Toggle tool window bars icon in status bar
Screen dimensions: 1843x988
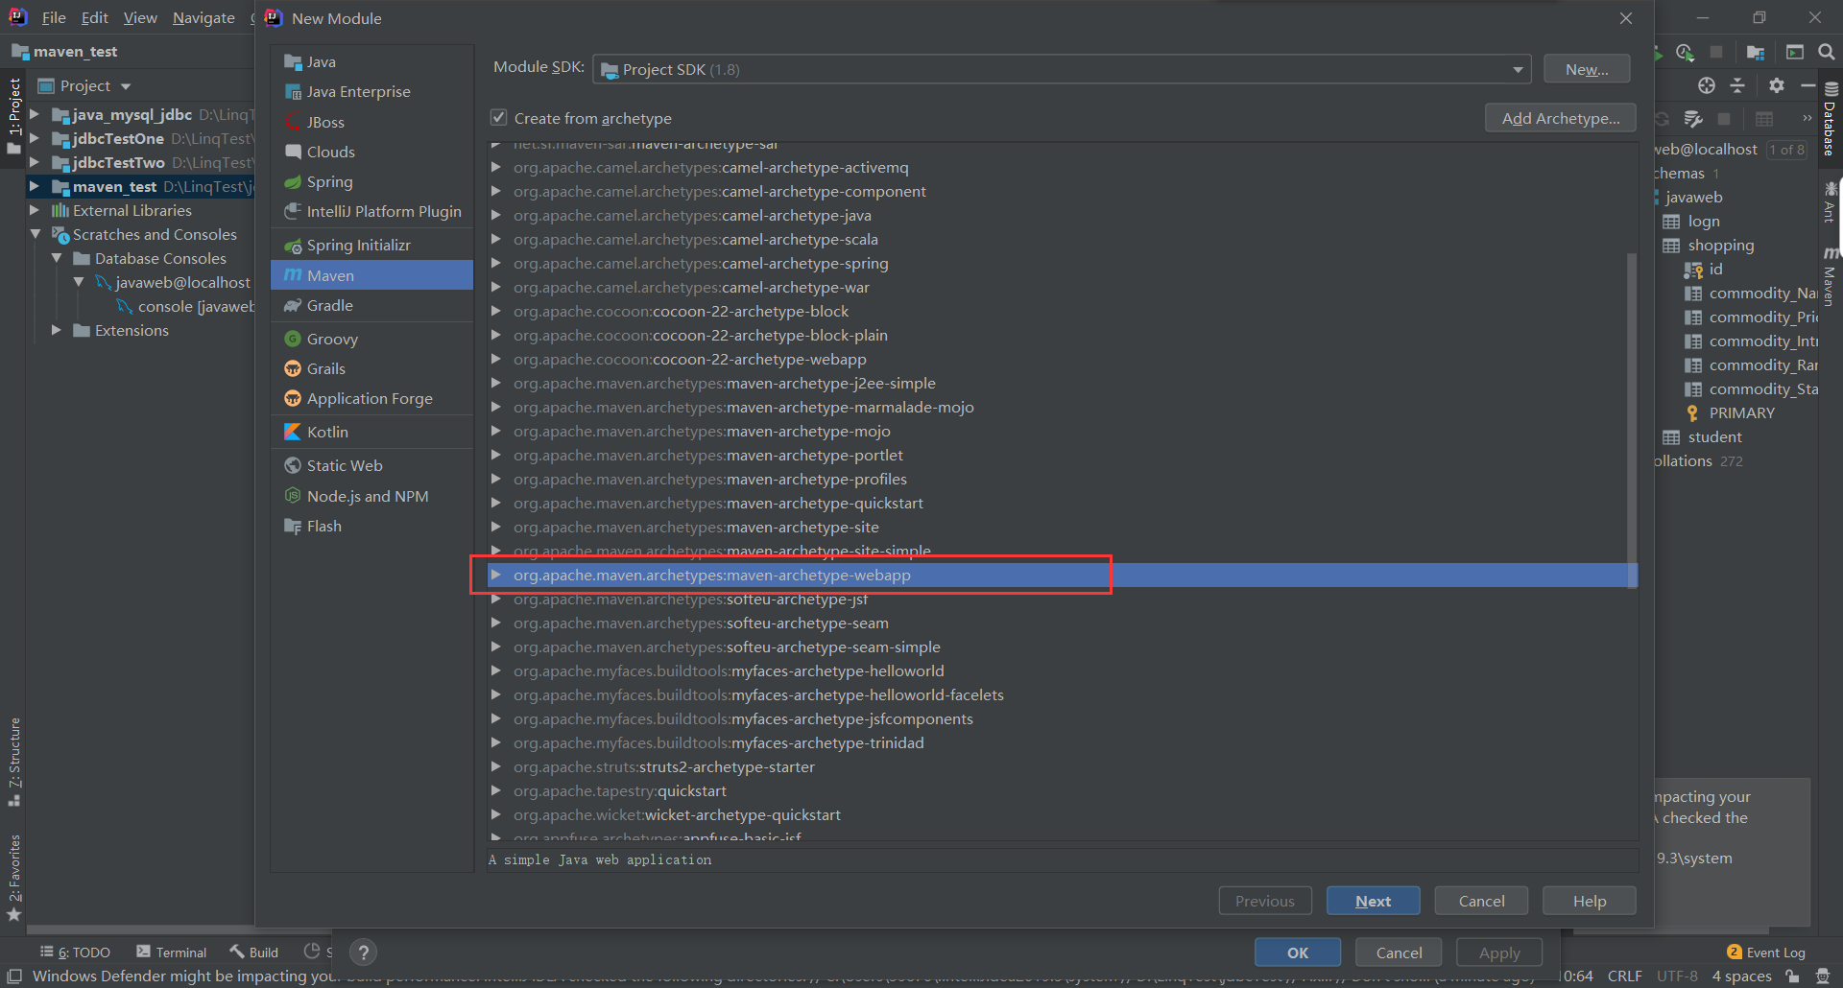[14, 976]
